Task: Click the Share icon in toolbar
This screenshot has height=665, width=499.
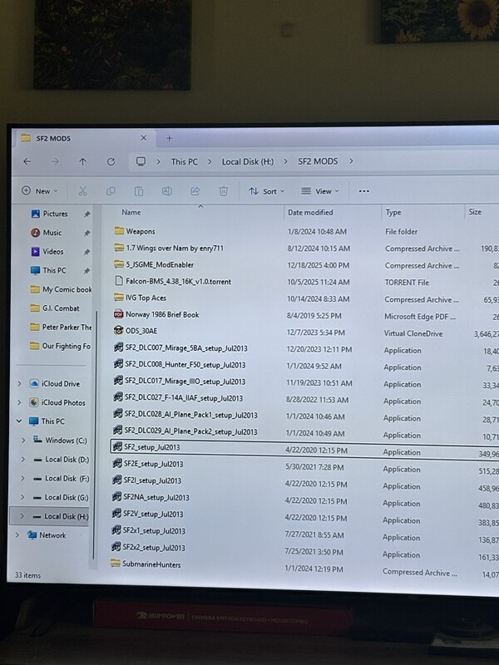Action: pos(195,191)
